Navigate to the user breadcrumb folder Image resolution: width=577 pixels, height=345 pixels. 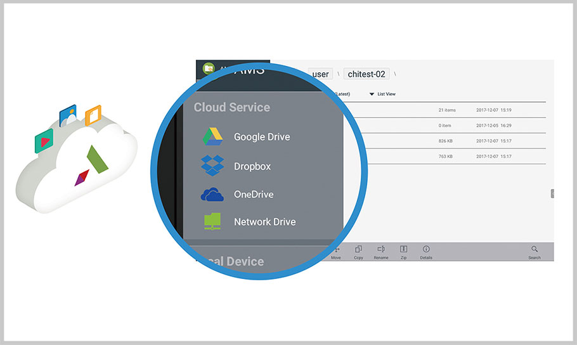click(x=320, y=74)
